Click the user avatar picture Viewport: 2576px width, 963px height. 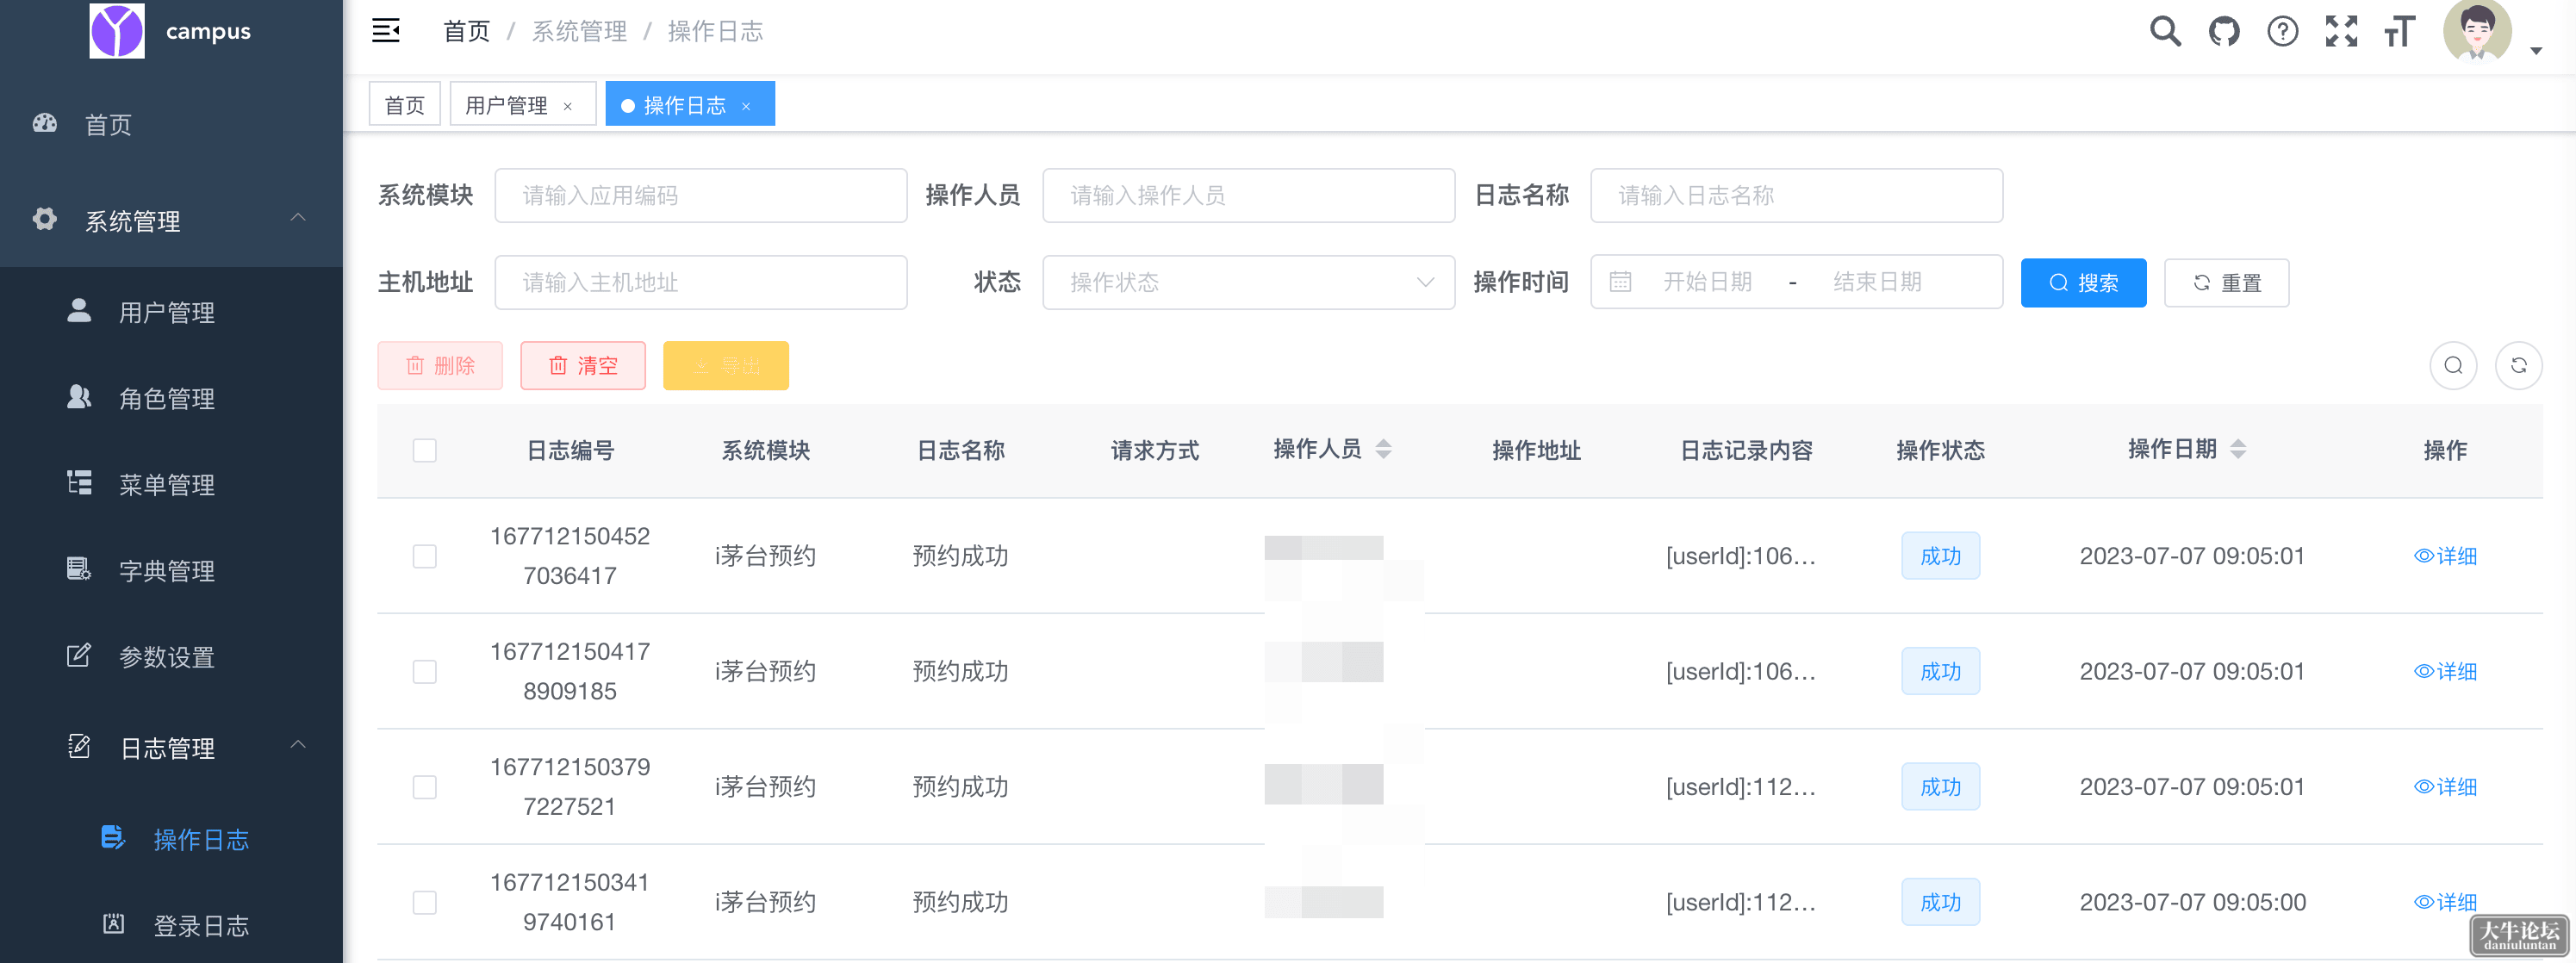pyautogui.click(x=2477, y=30)
